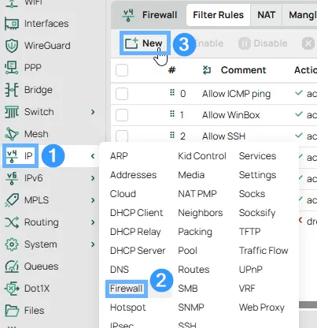
Task: Click the Queues gauge icon
Action: point(12,266)
